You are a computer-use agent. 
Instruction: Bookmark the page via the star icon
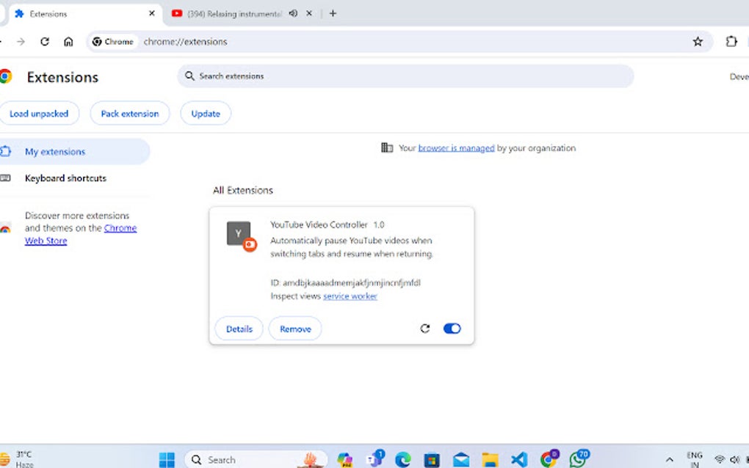click(x=698, y=42)
